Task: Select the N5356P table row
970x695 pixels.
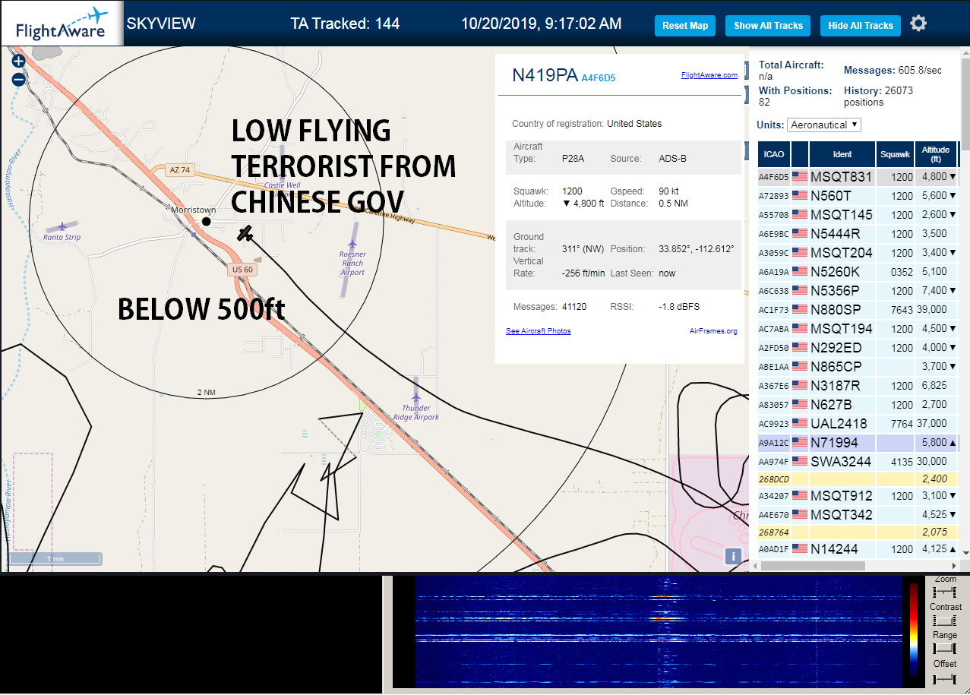Action: [x=858, y=291]
